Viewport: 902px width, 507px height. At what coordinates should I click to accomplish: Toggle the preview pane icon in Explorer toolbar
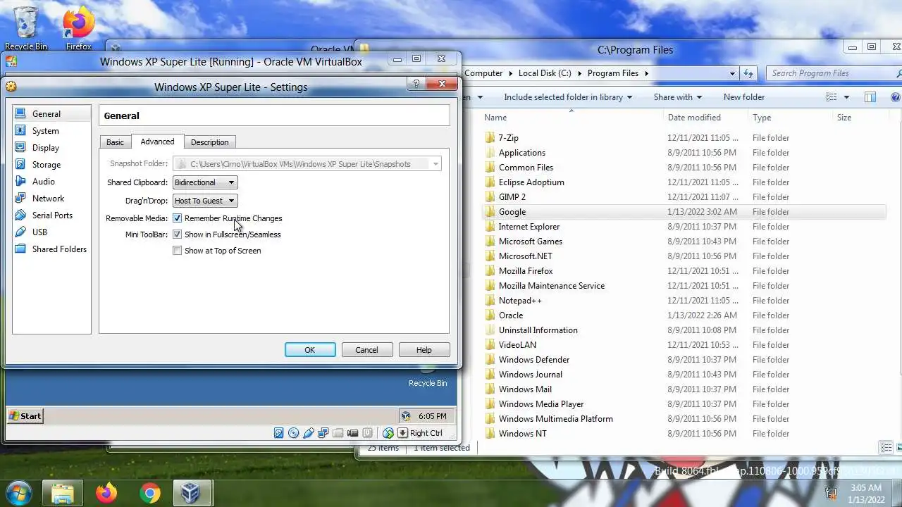870,97
